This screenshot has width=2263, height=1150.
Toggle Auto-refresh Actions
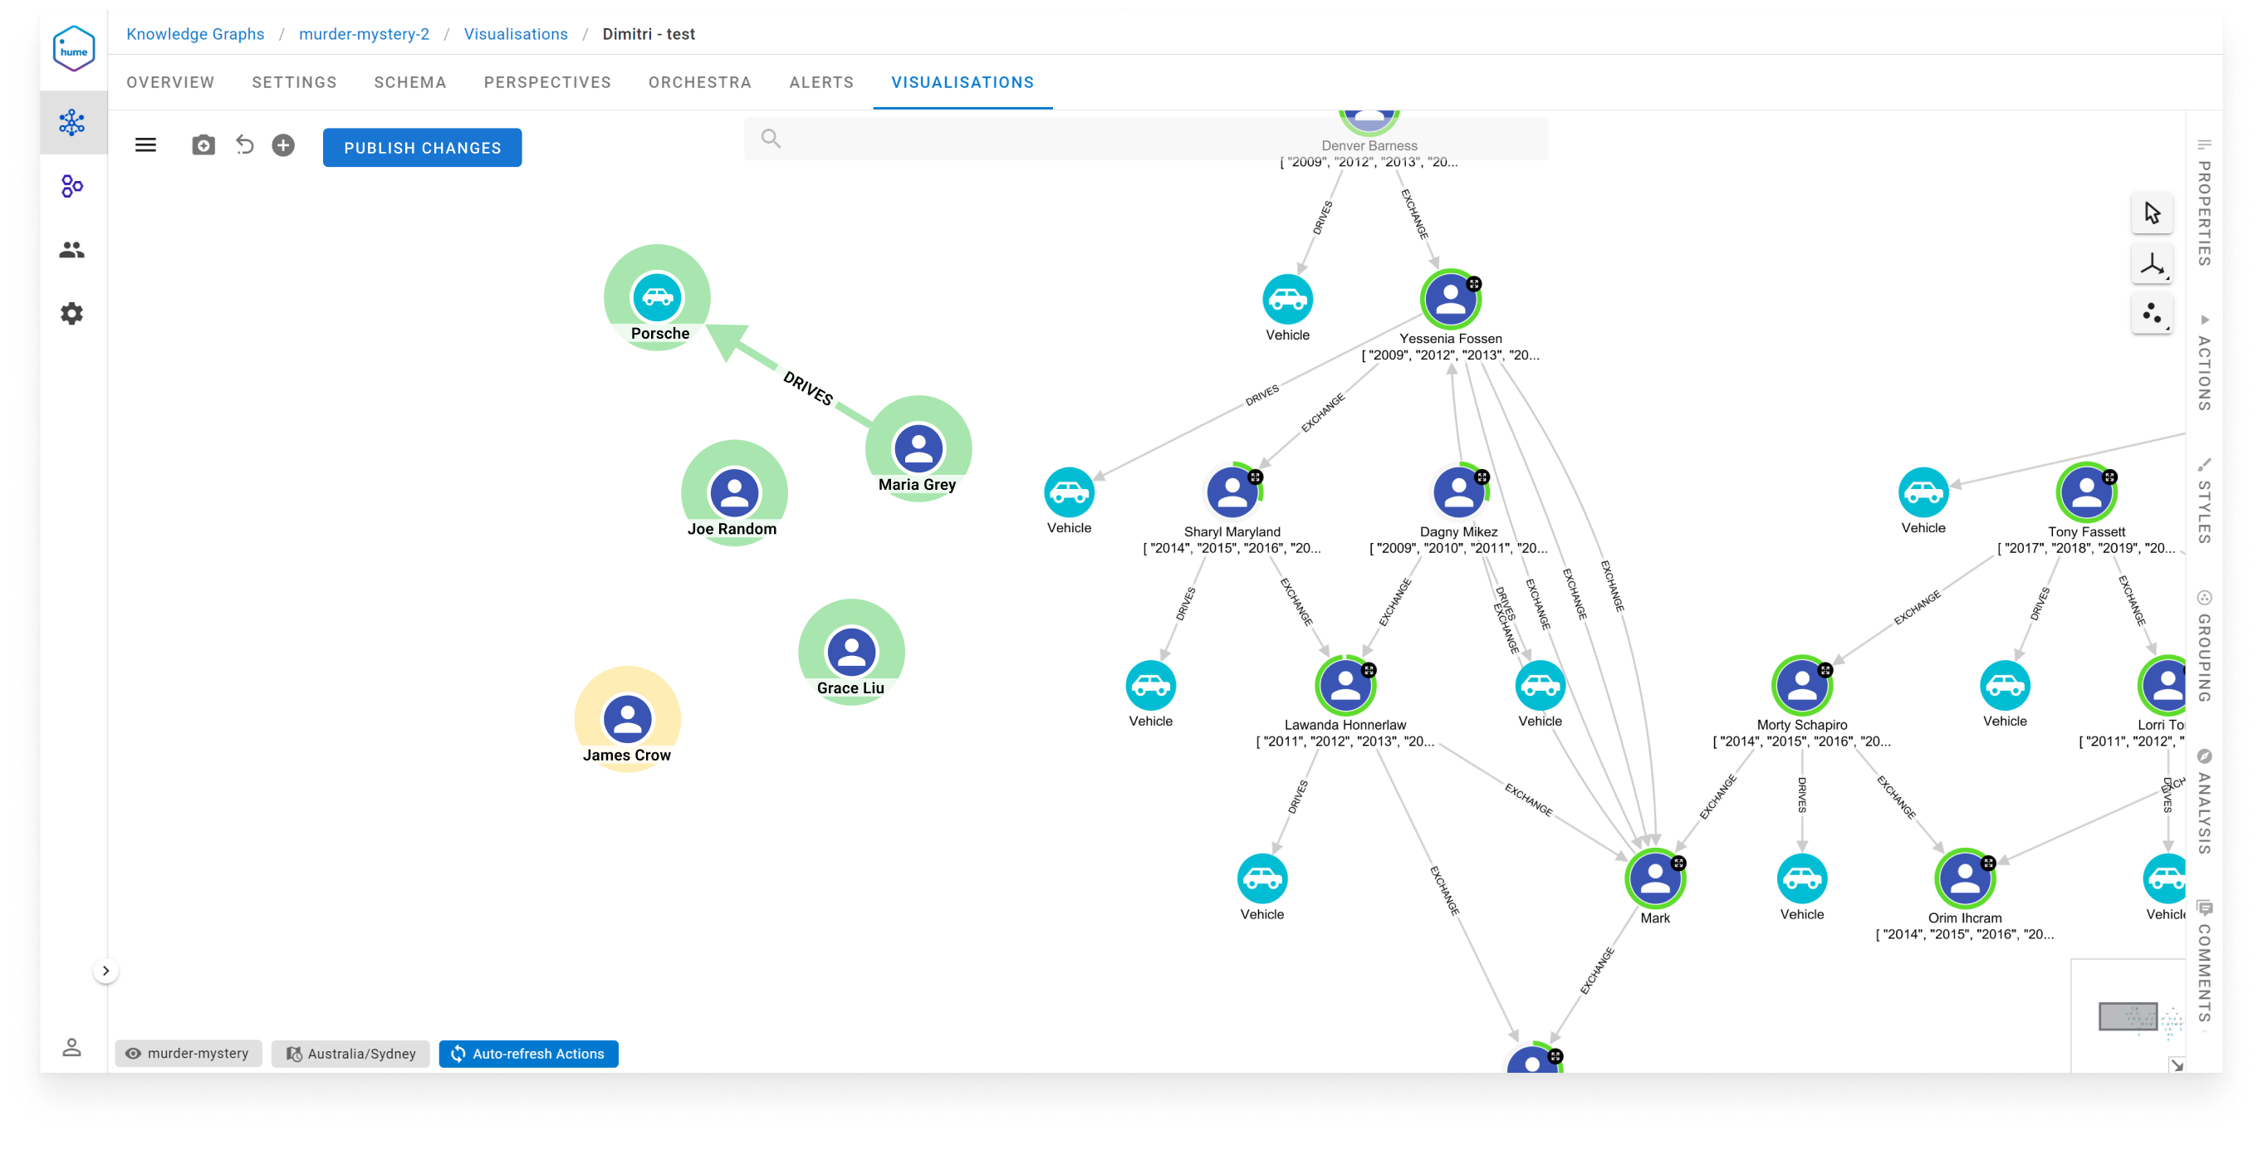[x=528, y=1054]
